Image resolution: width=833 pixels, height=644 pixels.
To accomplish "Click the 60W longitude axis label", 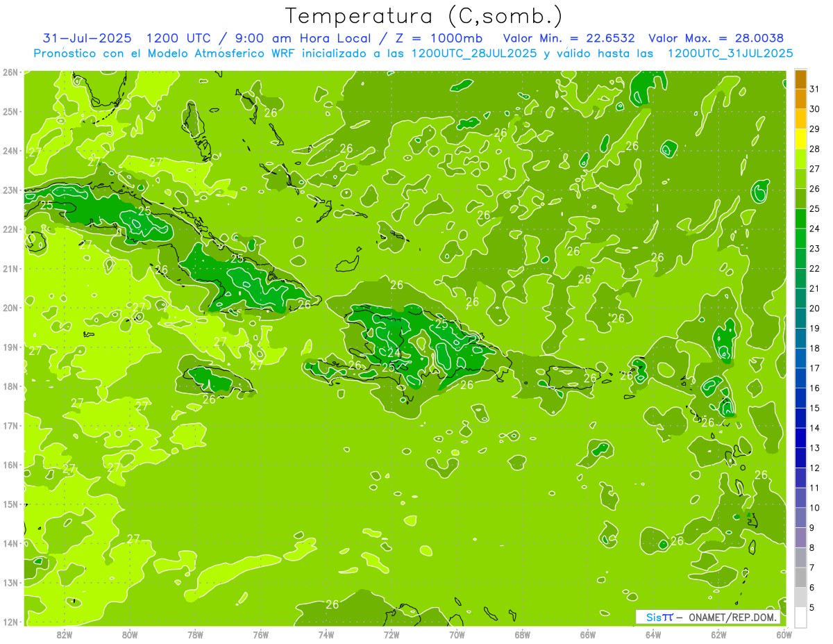I will (784, 634).
